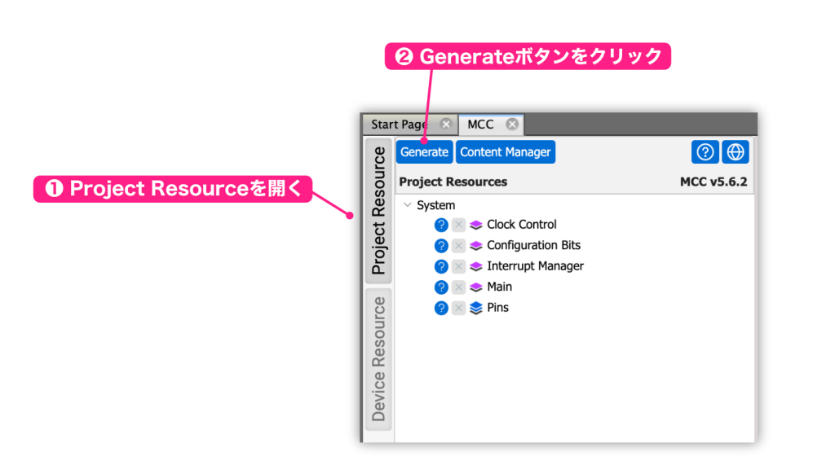Open help for Interrupt Manager module
Screen dimensions: 835x469
pos(441,266)
